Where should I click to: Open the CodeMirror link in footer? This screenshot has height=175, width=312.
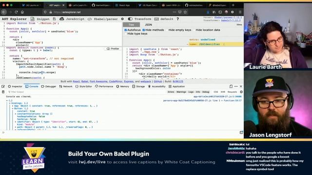(116, 82)
